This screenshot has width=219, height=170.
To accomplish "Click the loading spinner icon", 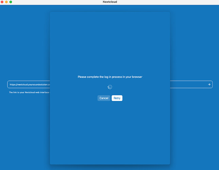I will tap(110, 87).
